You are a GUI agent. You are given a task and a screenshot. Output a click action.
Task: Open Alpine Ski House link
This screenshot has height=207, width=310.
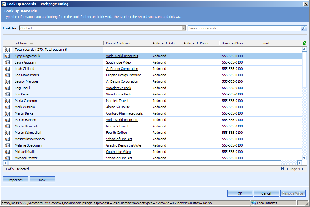118,107
